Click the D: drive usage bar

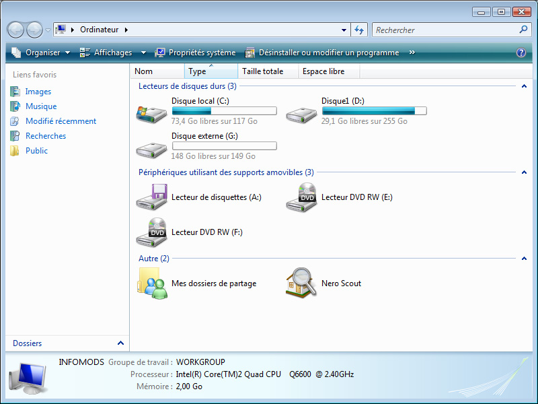click(x=375, y=110)
